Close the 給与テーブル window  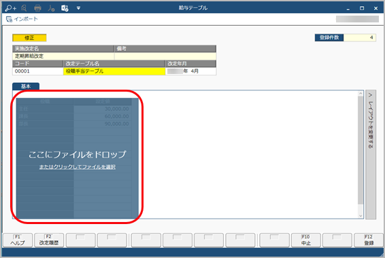pos(375,8)
